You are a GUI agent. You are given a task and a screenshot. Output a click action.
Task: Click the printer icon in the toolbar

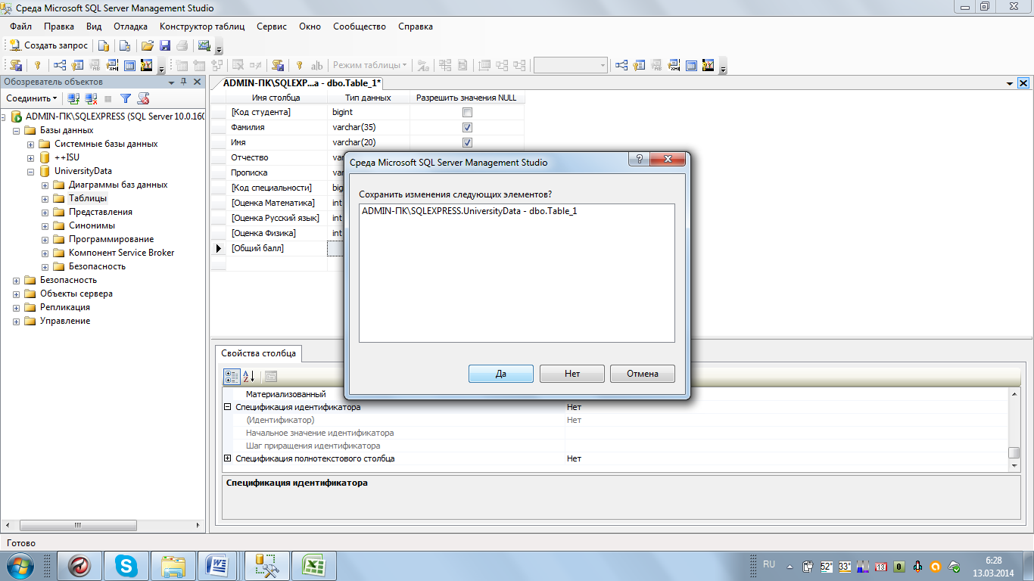click(182, 45)
